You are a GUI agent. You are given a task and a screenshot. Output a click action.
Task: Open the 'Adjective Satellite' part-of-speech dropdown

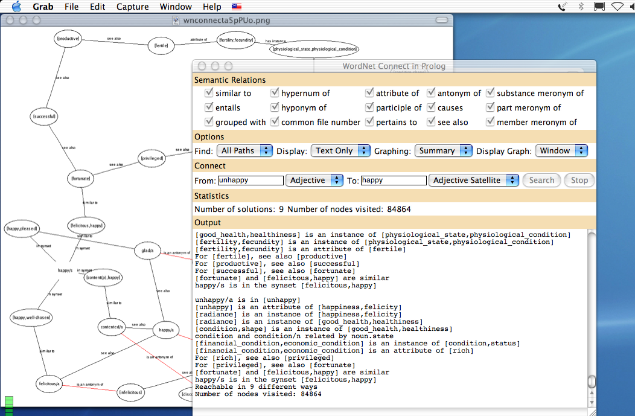tap(474, 180)
